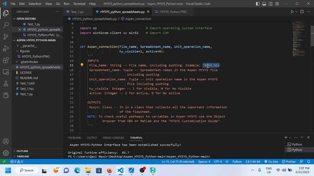
Task: Maximize the terminal panel with chevron up
Action: 302,137
